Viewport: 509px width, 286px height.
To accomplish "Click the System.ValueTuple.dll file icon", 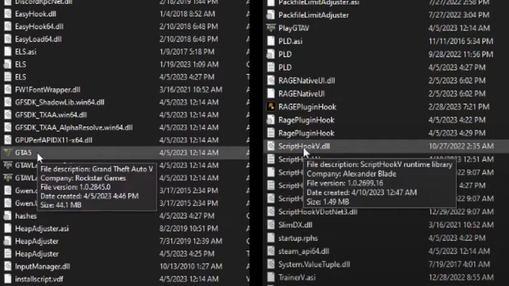I will pos(271,264).
